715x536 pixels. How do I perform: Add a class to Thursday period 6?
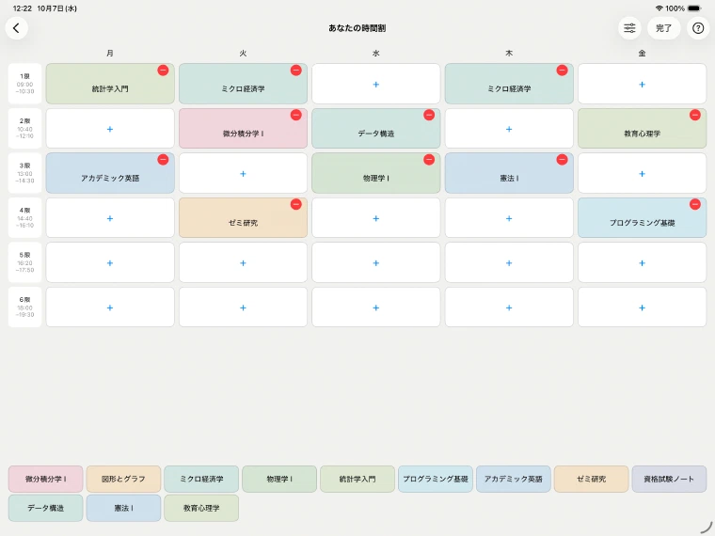[509, 307]
